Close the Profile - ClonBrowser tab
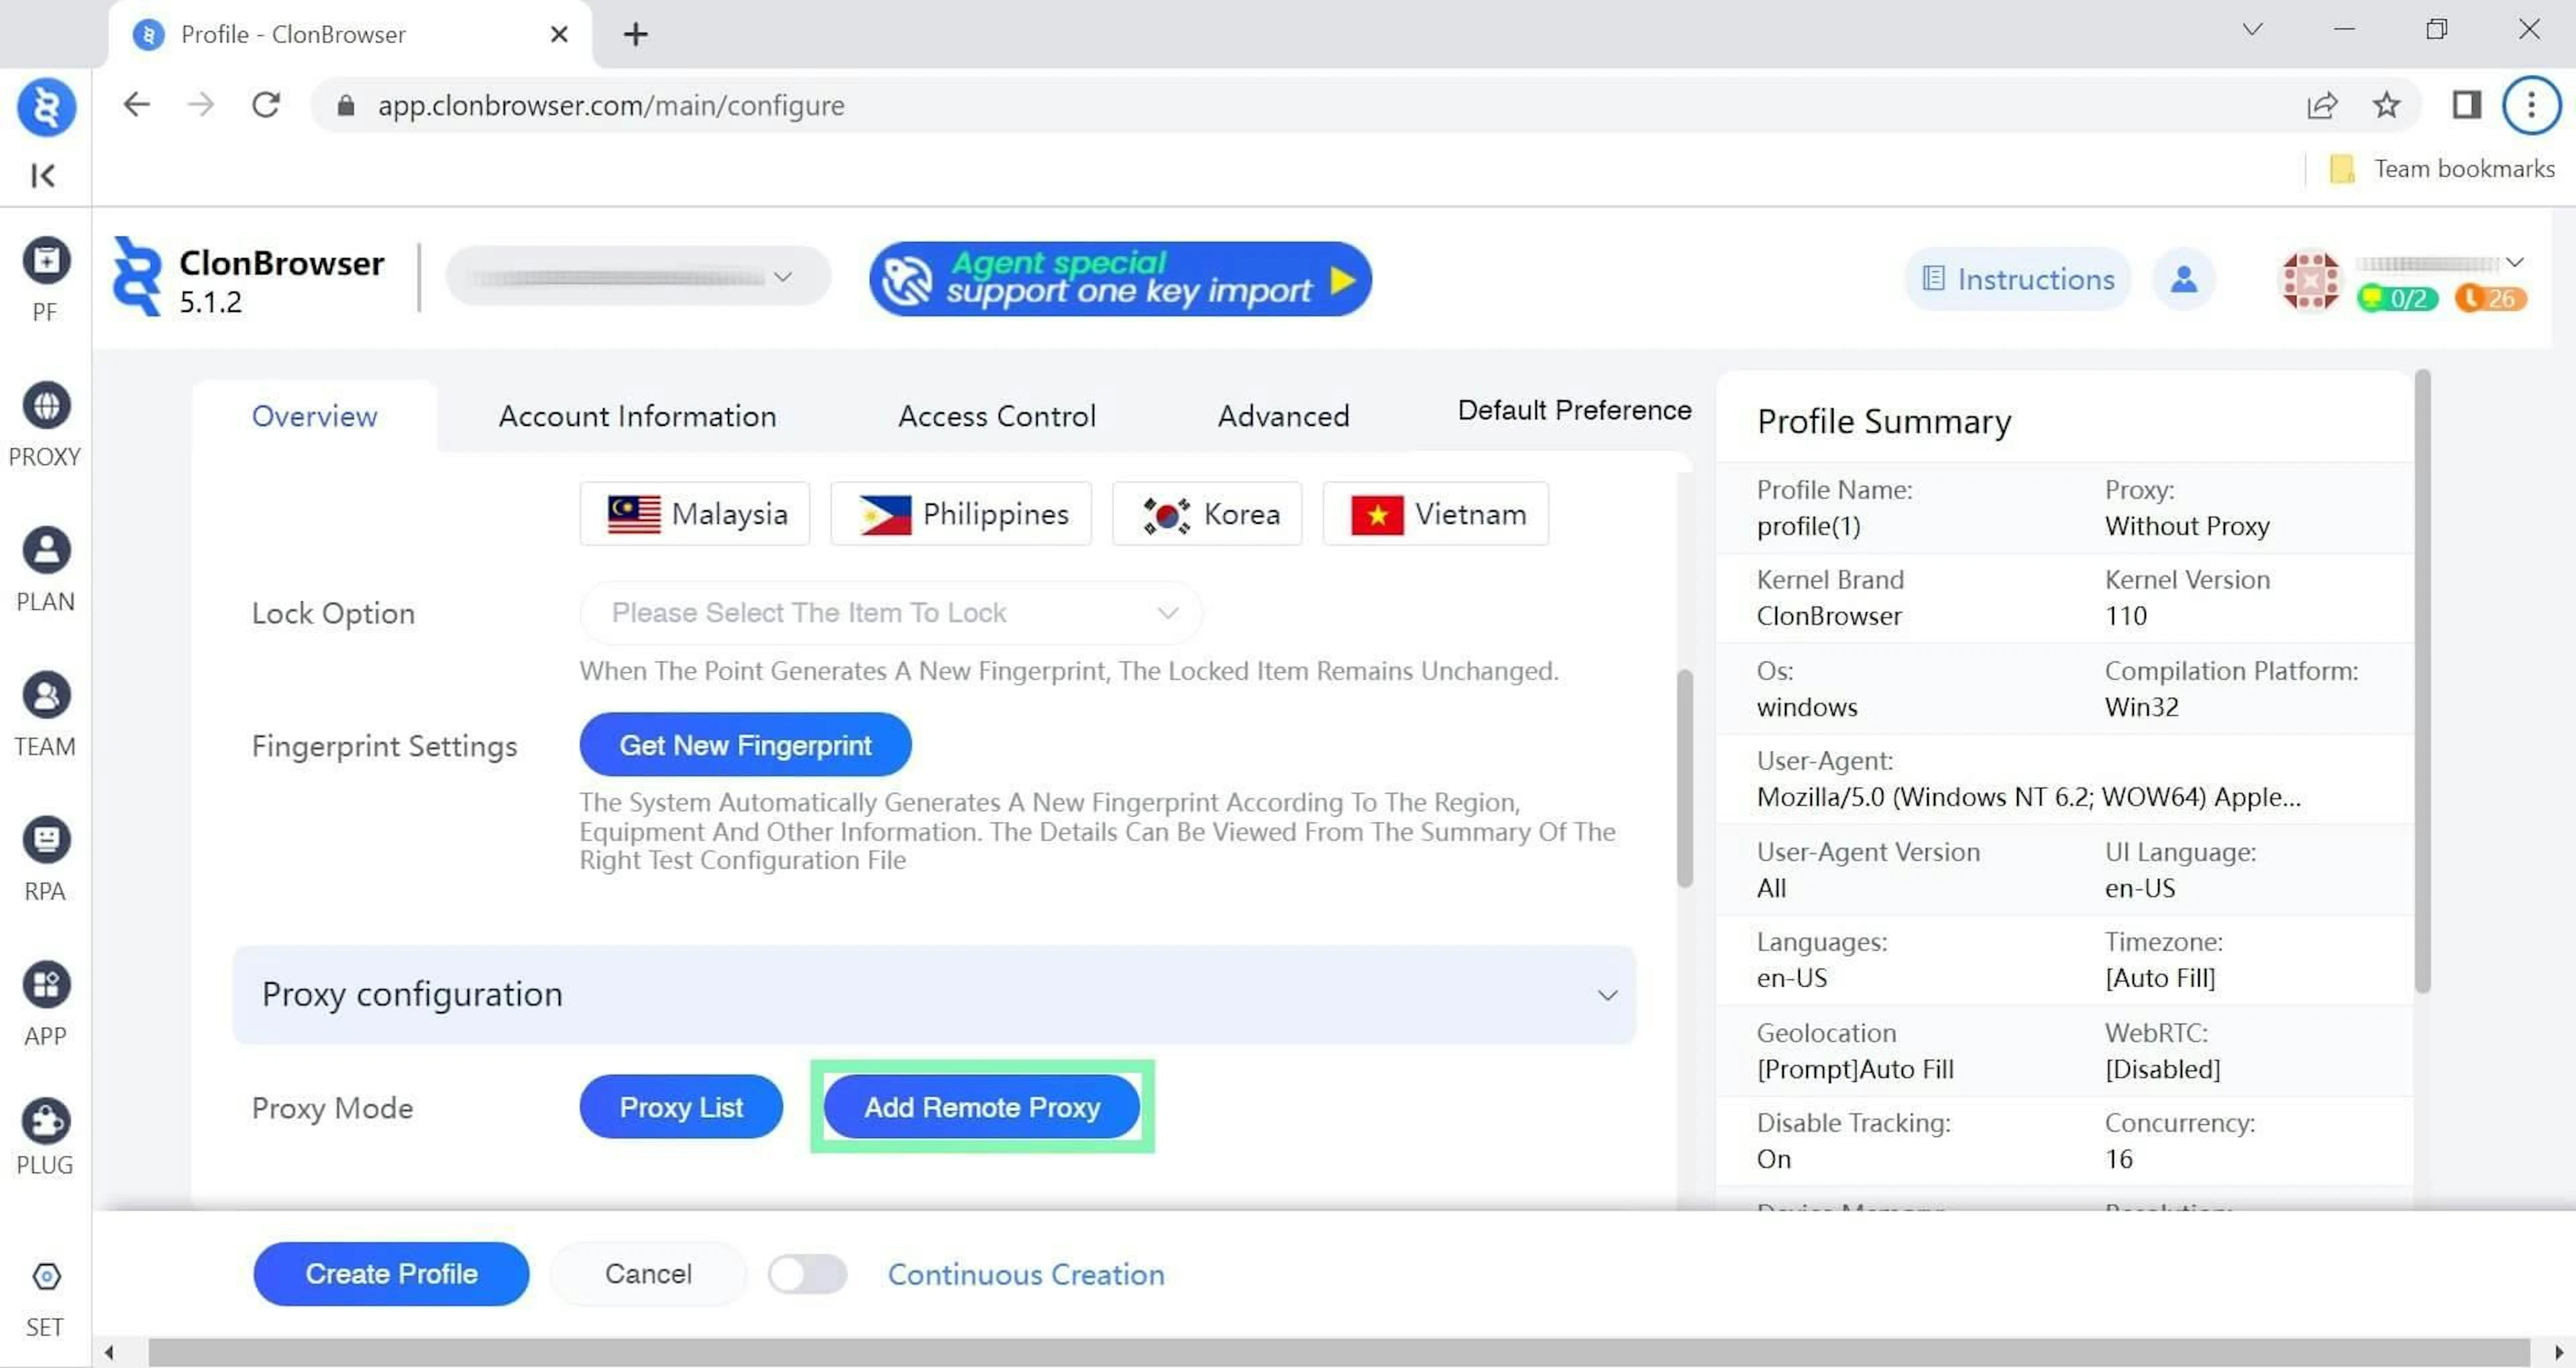The height and width of the screenshot is (1368, 2576). tap(559, 35)
